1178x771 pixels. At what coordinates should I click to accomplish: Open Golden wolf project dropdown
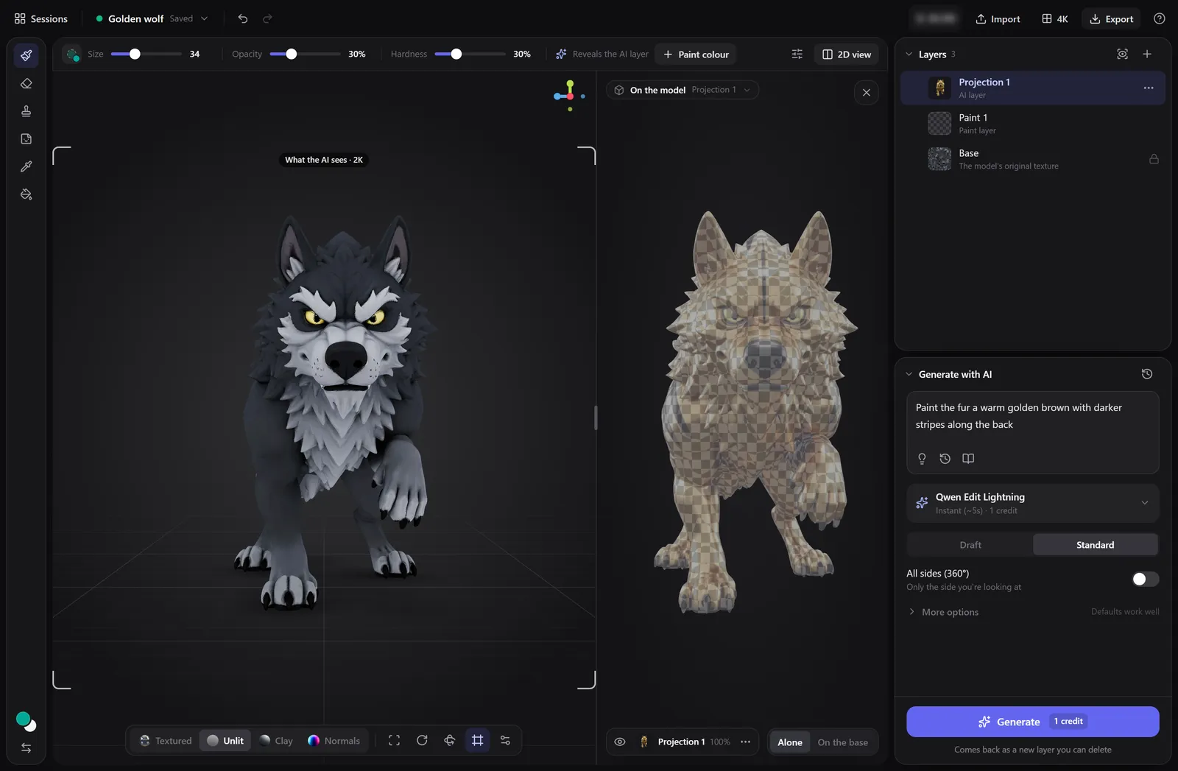[x=205, y=18]
